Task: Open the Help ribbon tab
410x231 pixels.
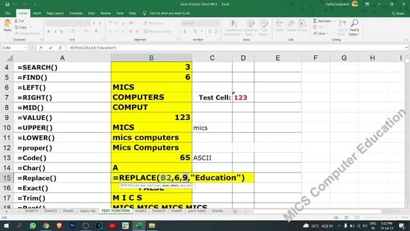Action: [133, 13]
